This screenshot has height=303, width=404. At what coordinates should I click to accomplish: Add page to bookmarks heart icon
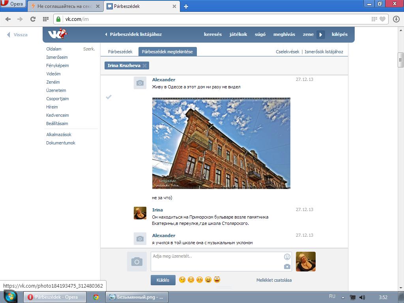[383, 19]
